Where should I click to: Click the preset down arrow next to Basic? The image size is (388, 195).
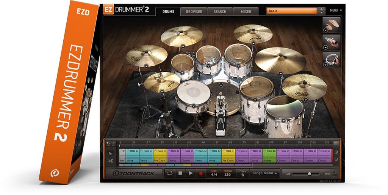pyautogui.click(x=321, y=12)
